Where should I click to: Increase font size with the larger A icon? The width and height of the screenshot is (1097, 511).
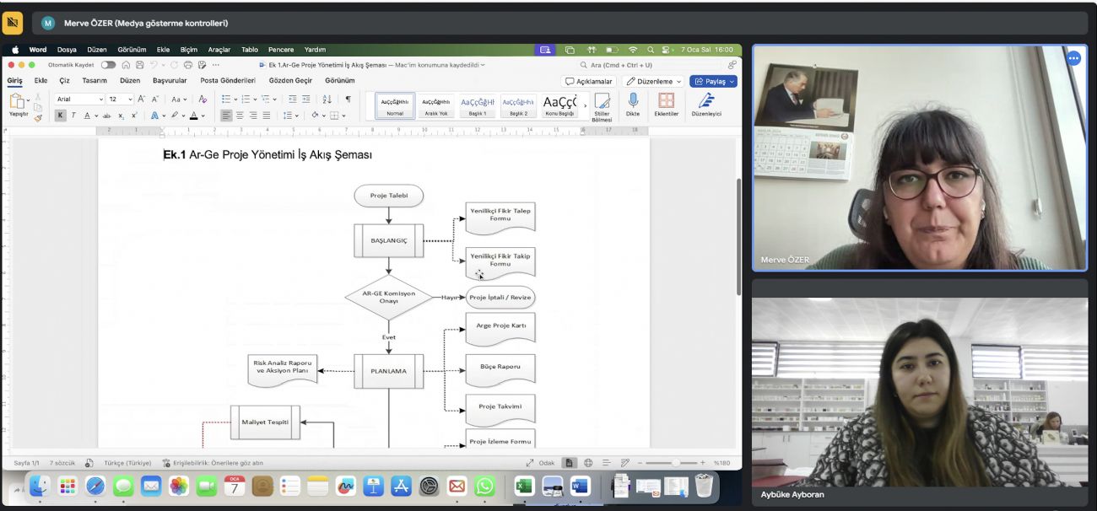point(142,99)
